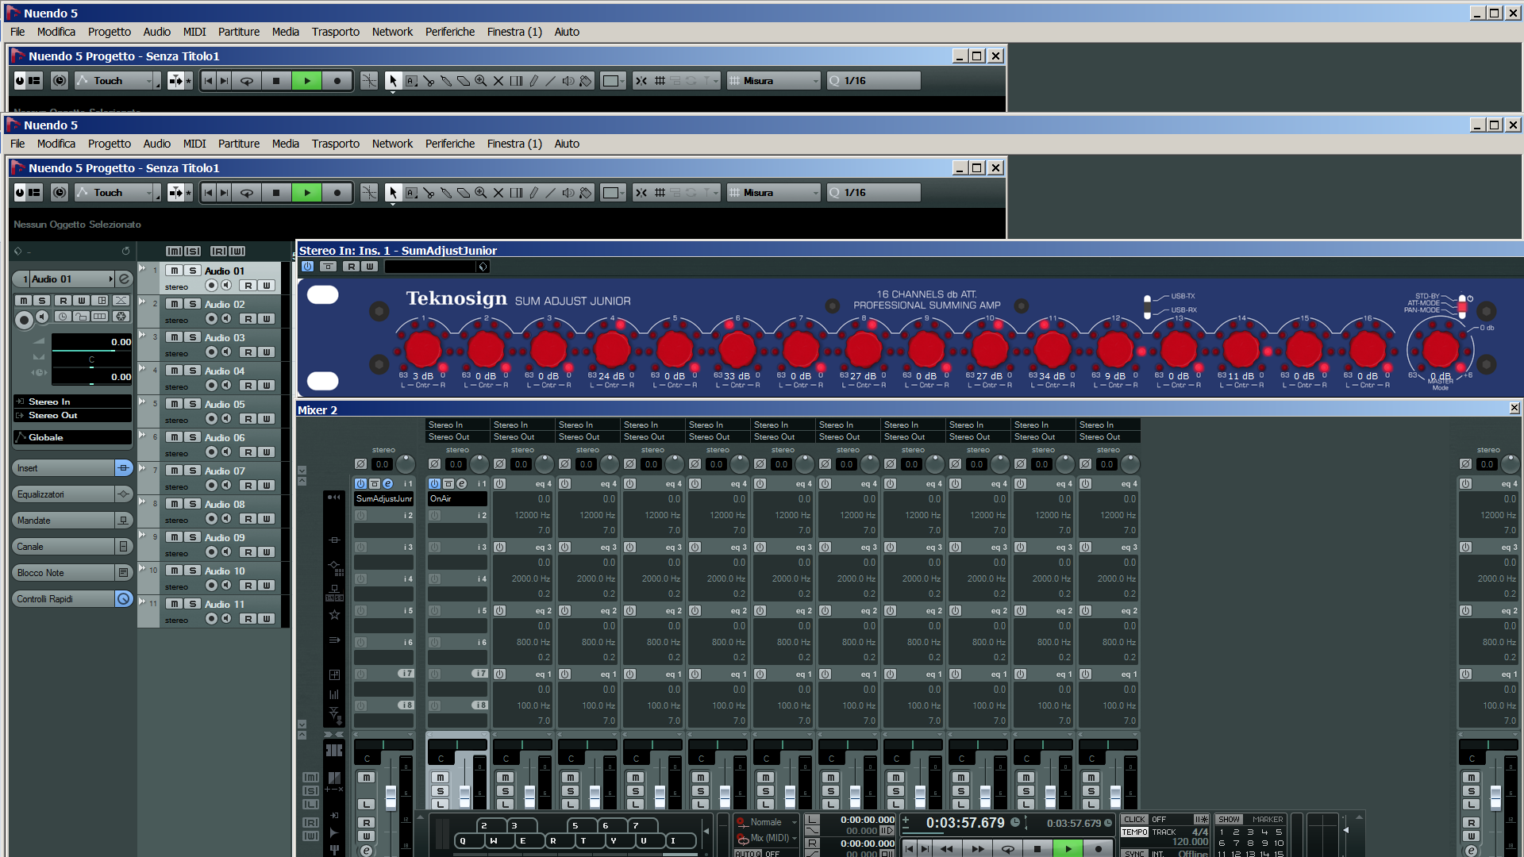Screen dimensions: 1524x857
Task: Toggle the metronome CLICK button
Action: pyautogui.click(x=1134, y=819)
